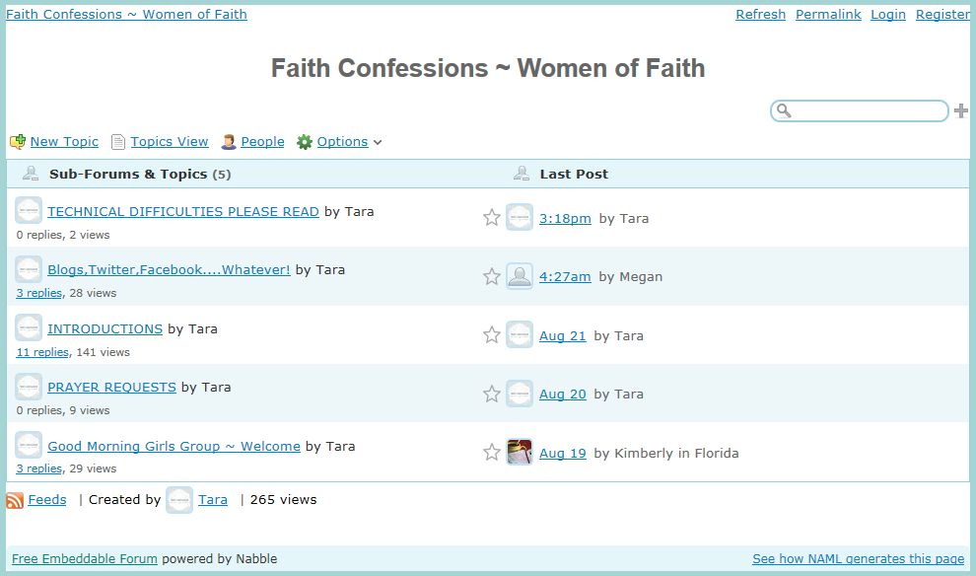Click the People person icon
Viewport: 976px width, 576px height.
[229, 142]
